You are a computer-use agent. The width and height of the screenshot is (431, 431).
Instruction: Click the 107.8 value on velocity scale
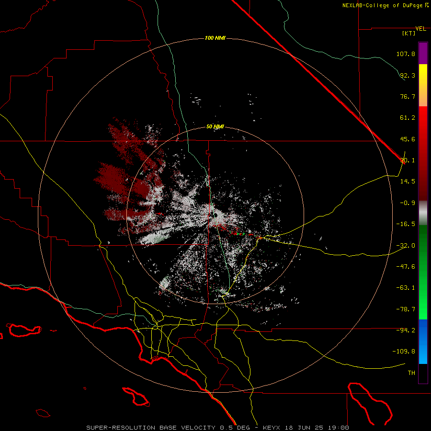tap(406, 54)
